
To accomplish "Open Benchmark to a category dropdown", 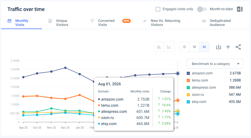I will click(215, 64).
